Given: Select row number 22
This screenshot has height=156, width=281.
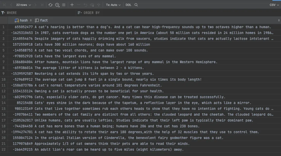Looking at the screenshot, I should tap(3, 149).
